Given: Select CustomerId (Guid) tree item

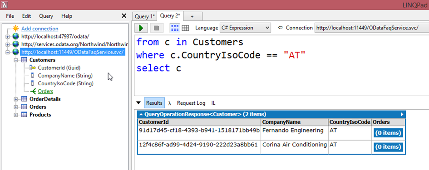Looking at the screenshot, I should point(59,68).
